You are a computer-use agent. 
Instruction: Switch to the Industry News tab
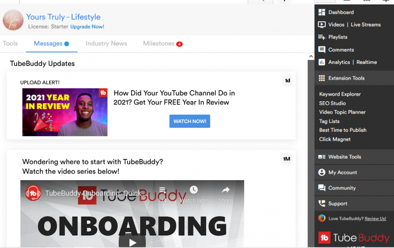106,44
